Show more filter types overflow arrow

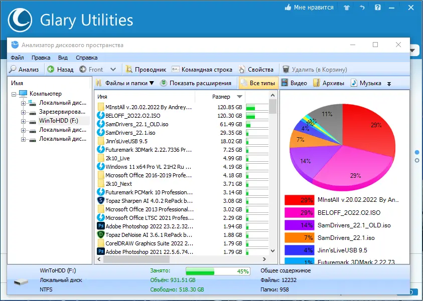tap(389, 84)
